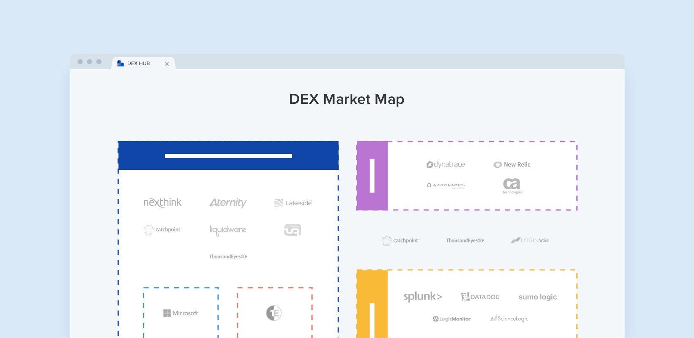Click the Datadog logo

tap(480, 297)
